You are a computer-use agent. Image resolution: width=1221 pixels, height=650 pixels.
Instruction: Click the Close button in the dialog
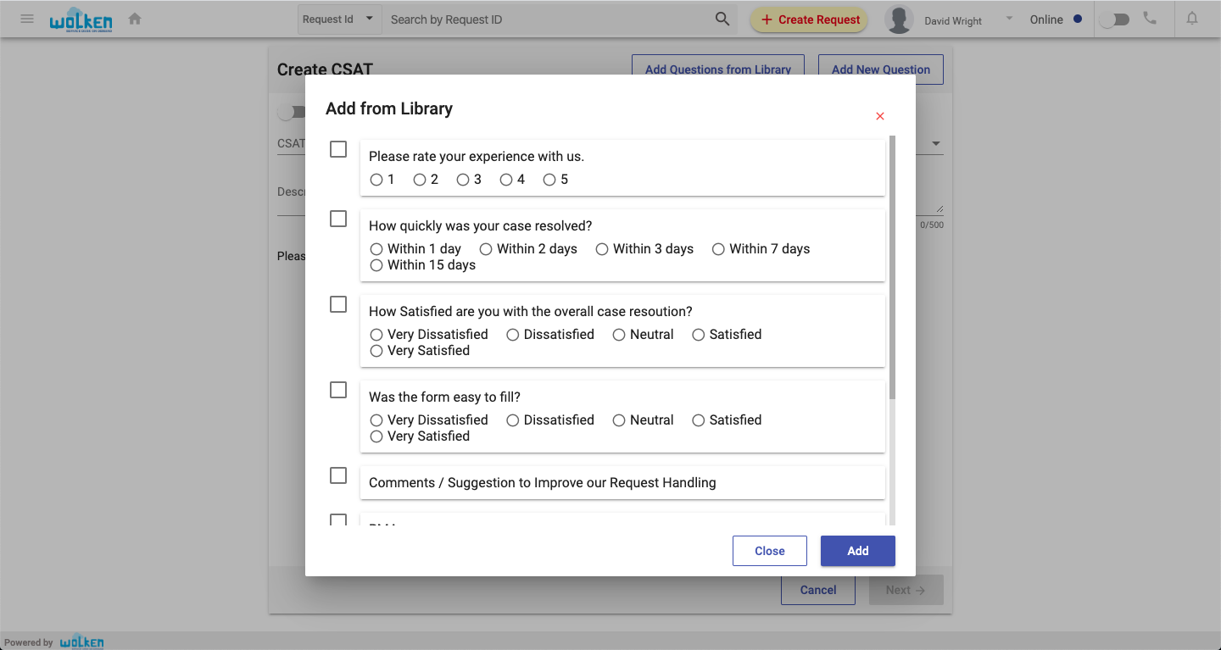click(770, 551)
